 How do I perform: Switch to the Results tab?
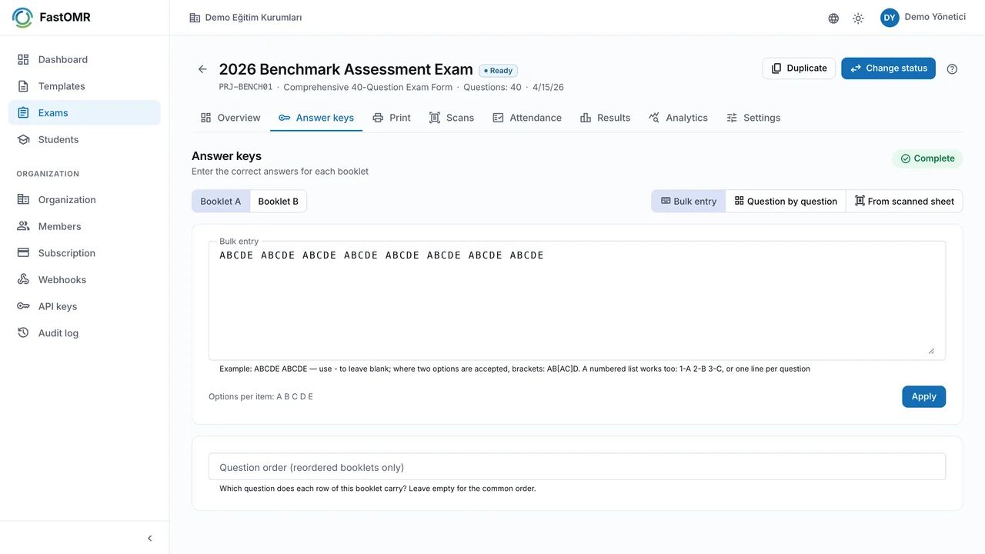(x=605, y=118)
